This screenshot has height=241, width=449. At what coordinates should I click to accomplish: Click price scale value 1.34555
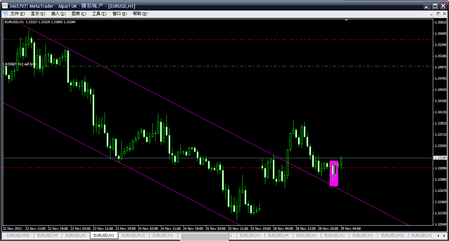441,90
